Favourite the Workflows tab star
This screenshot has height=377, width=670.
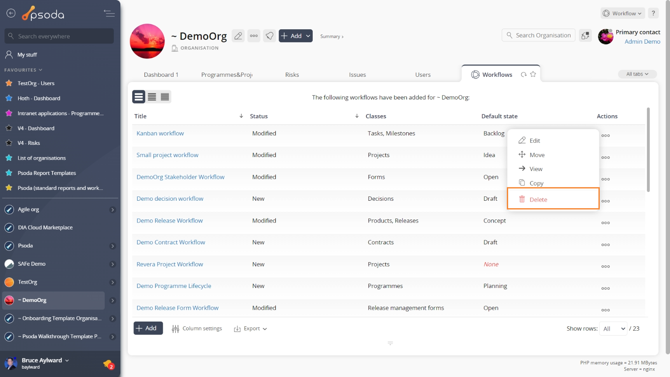click(533, 75)
